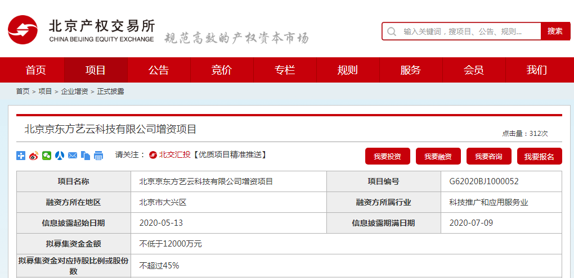The height and width of the screenshot is (278, 574).
Task: Open the blue plus share-more icon
Action: pos(21,155)
